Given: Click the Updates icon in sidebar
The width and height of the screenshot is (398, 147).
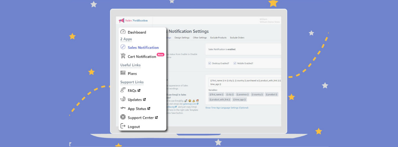Looking at the screenshot, I should [x=123, y=99].
